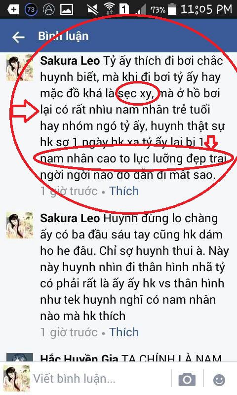This screenshot has width=237, height=395.
Task: Tap the Wi-Fi signal status icon
Action: pyautogui.click(x=109, y=9)
